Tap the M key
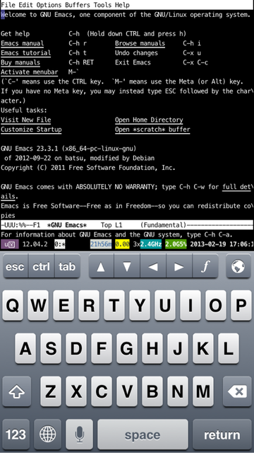This screenshot has width=254, height=453. click(x=203, y=391)
